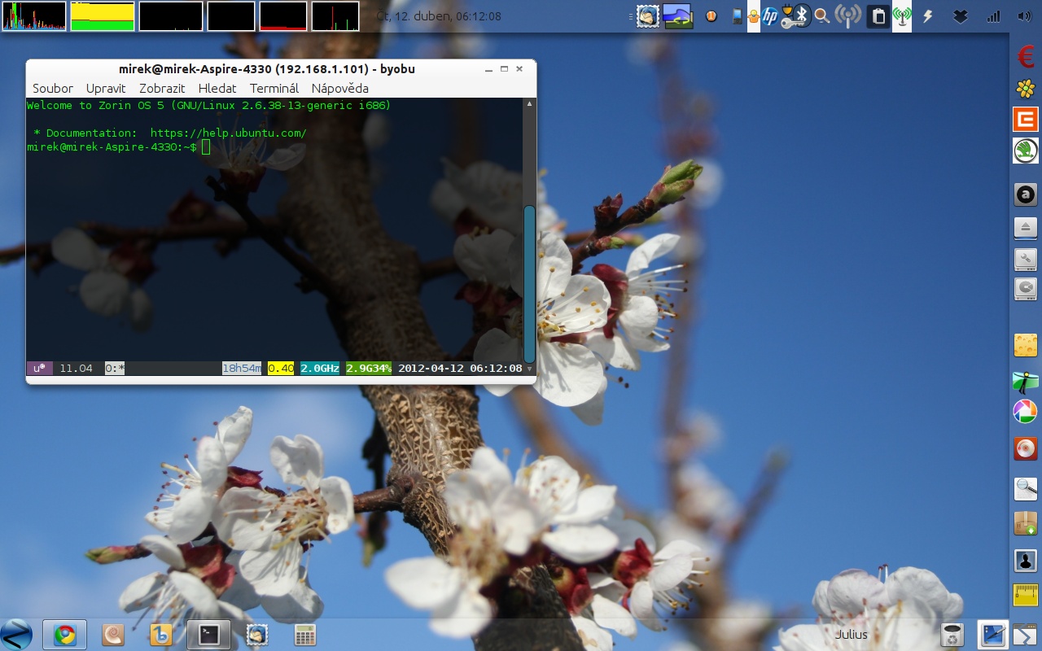Screen dimensions: 1042x651
Task: Click the byobu uptime indicator 18h54m
Action: [x=242, y=369]
